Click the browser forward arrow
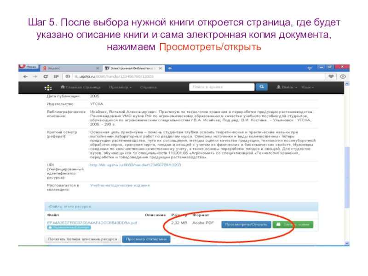368x276 pixels. [34, 76]
